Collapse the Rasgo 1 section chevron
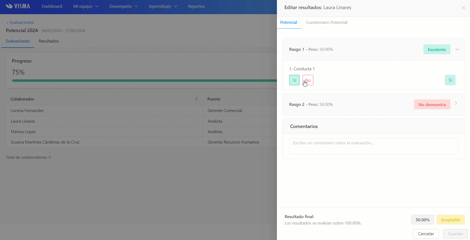Screen dimensions: 470x240 [x=457, y=49]
